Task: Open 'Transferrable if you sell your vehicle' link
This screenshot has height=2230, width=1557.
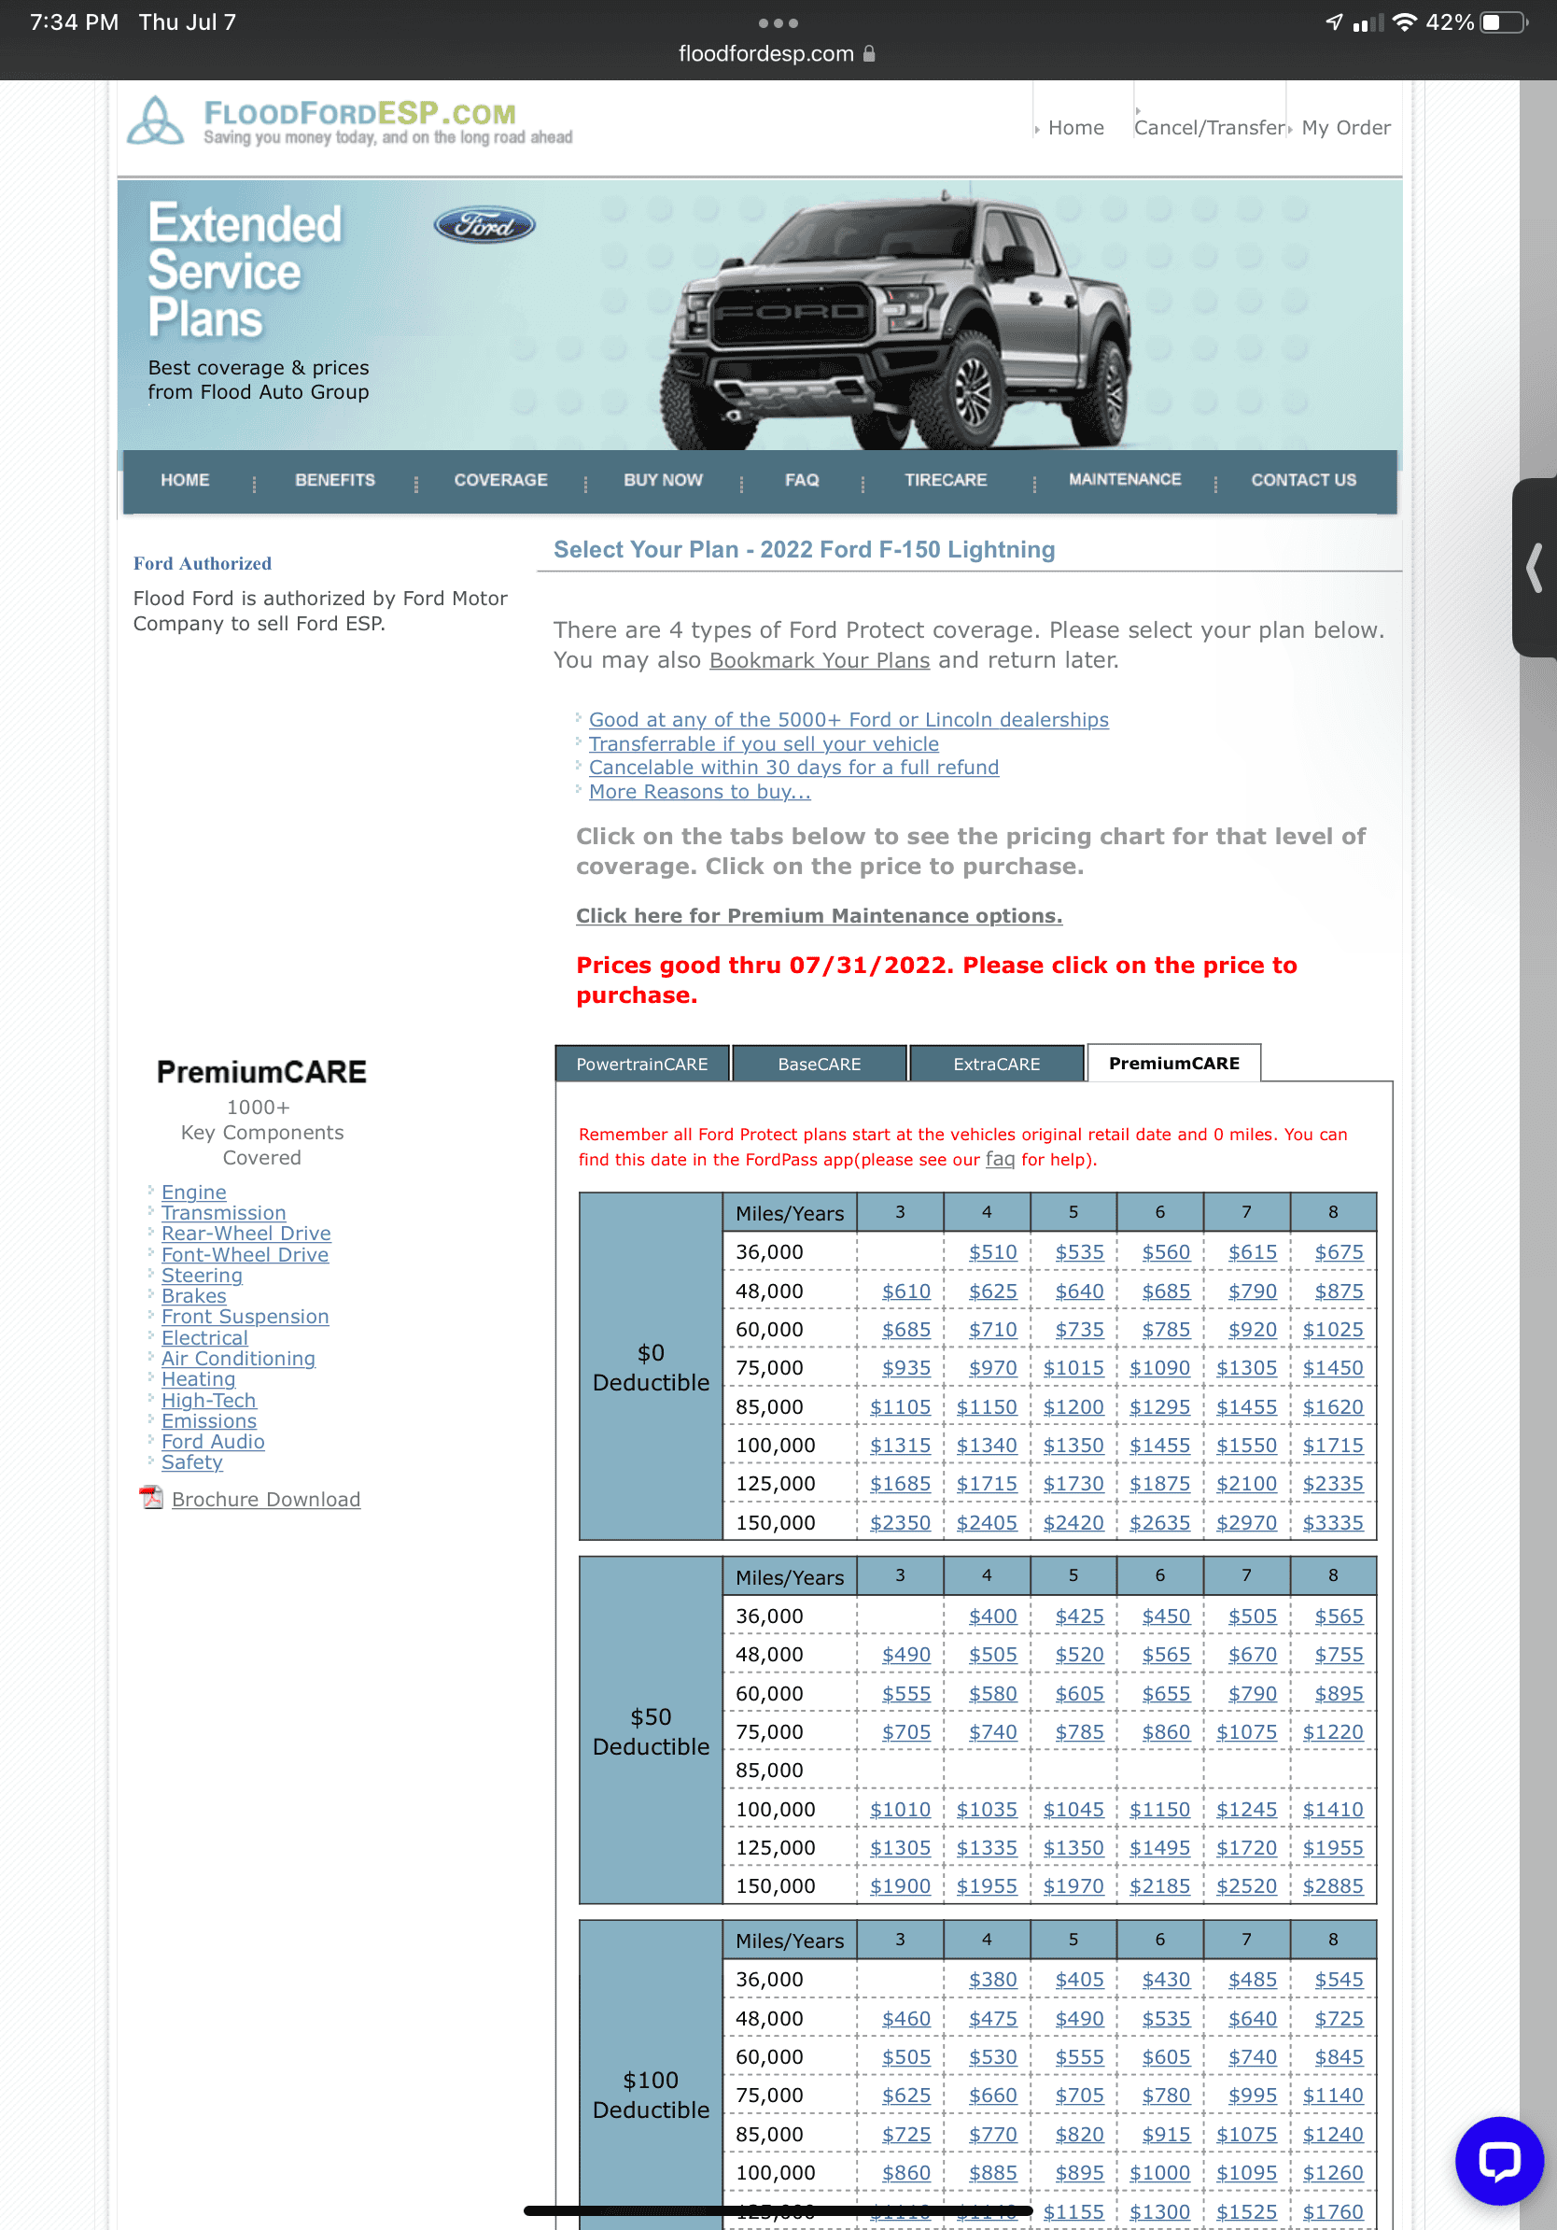Action: [764, 744]
